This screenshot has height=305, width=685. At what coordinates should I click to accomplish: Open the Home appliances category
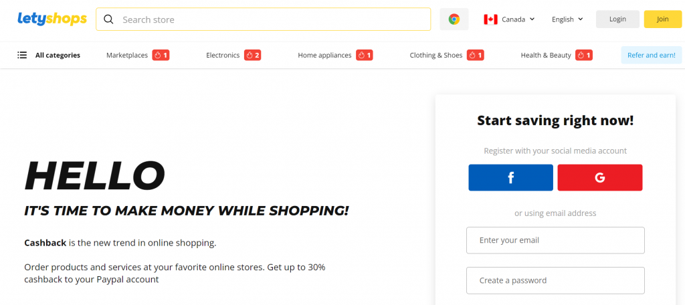[x=324, y=55]
